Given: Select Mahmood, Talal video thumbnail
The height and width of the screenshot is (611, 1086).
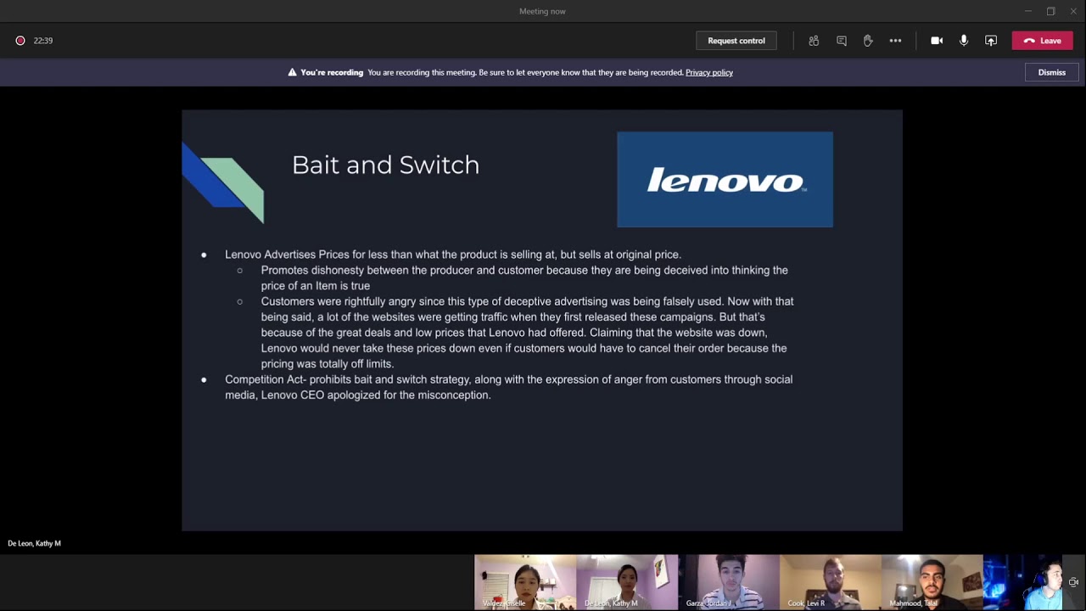Looking at the screenshot, I should (932, 582).
